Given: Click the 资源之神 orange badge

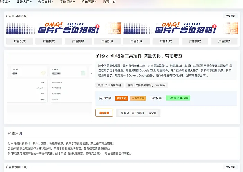Looking at the screenshot, I should pos(121,98).
